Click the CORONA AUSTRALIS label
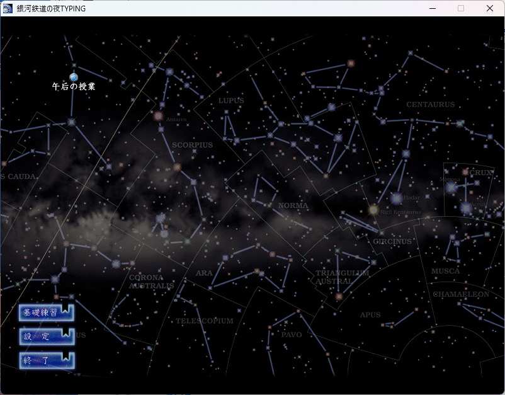This screenshot has width=505, height=395. click(151, 282)
